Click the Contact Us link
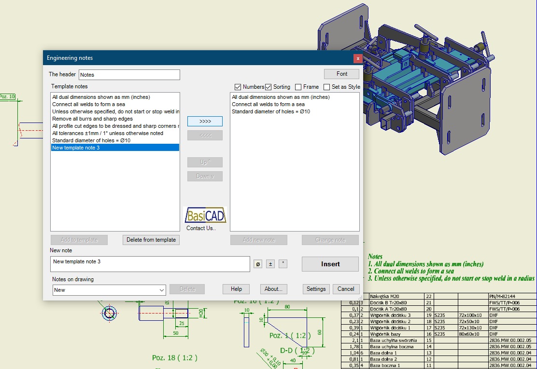Image resolution: width=537 pixels, height=369 pixels. [x=201, y=228]
